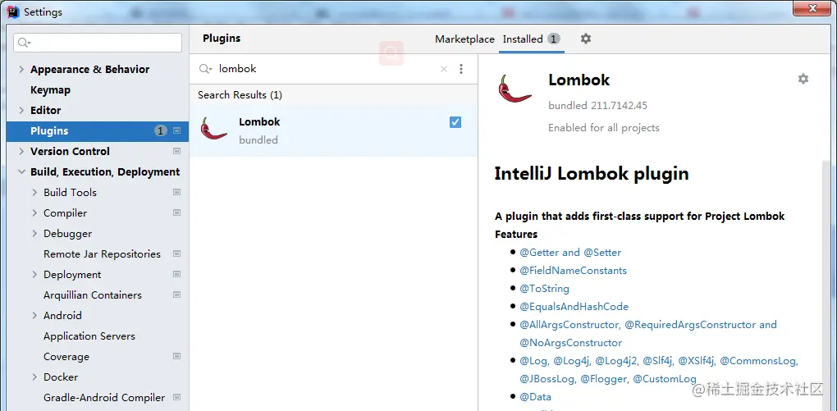Click the plugins gear icon next to Installed tab
The height and width of the screenshot is (411, 837).
586,39
